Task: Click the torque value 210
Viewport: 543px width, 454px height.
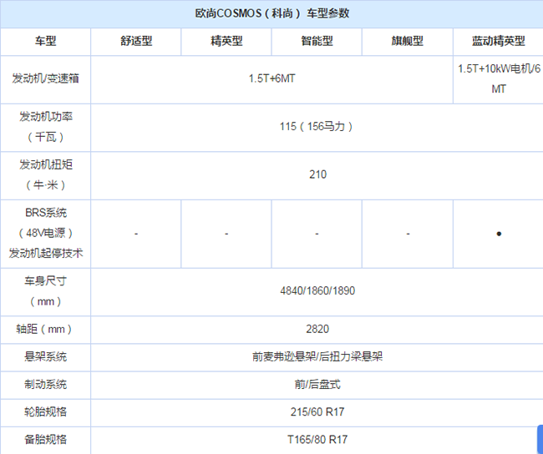Action: (317, 174)
